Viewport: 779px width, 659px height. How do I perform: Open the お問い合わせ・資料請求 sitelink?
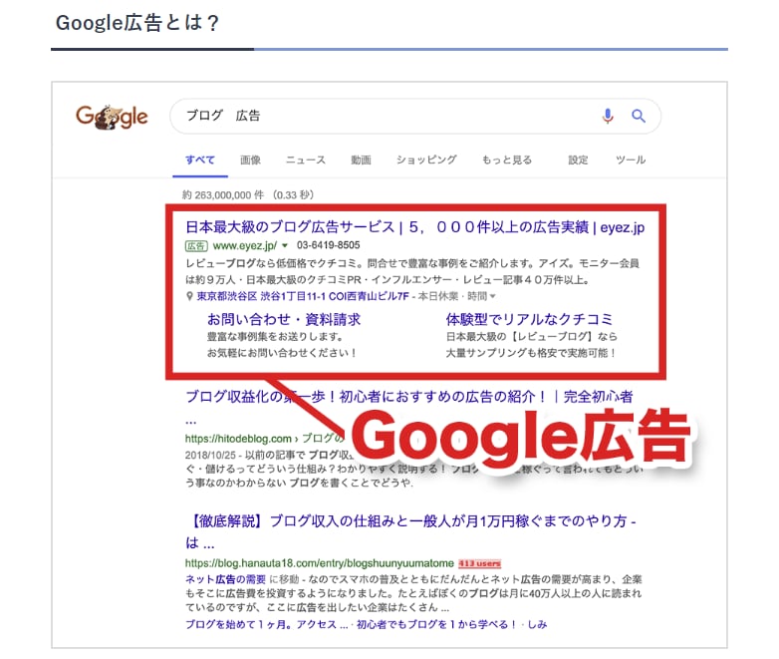click(x=284, y=319)
